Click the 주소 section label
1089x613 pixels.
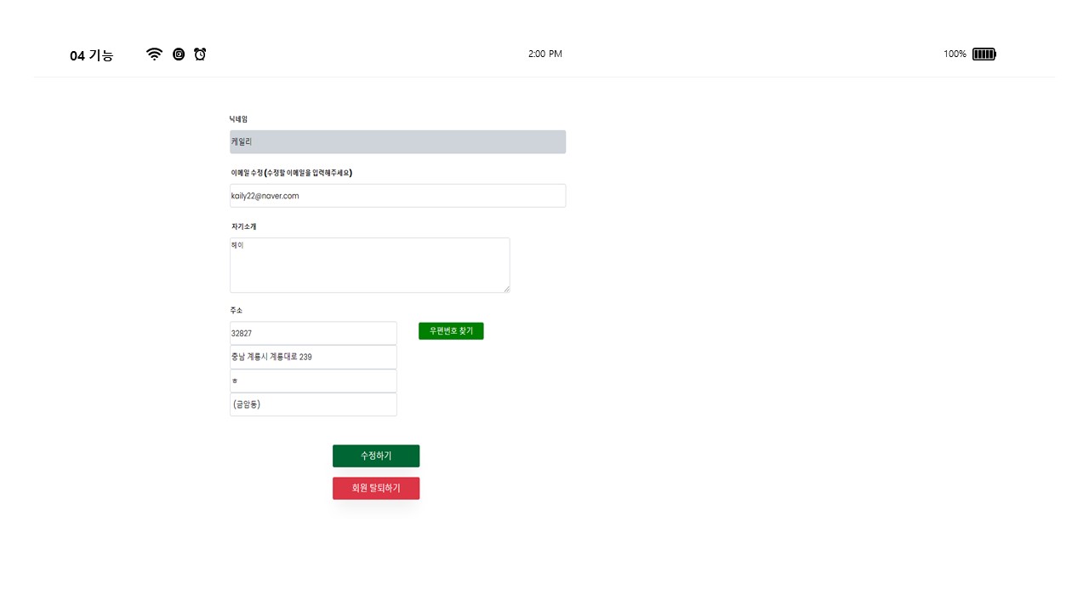pyautogui.click(x=237, y=310)
